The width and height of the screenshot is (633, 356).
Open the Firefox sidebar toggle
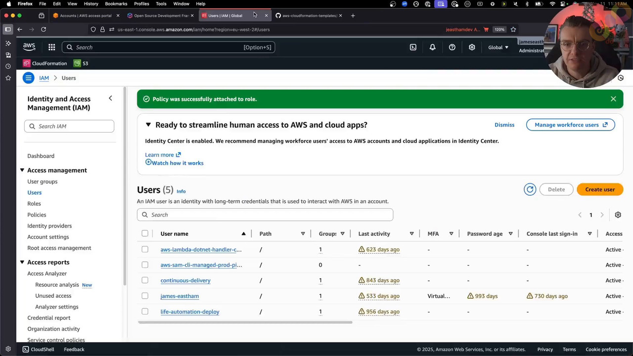click(x=8, y=29)
